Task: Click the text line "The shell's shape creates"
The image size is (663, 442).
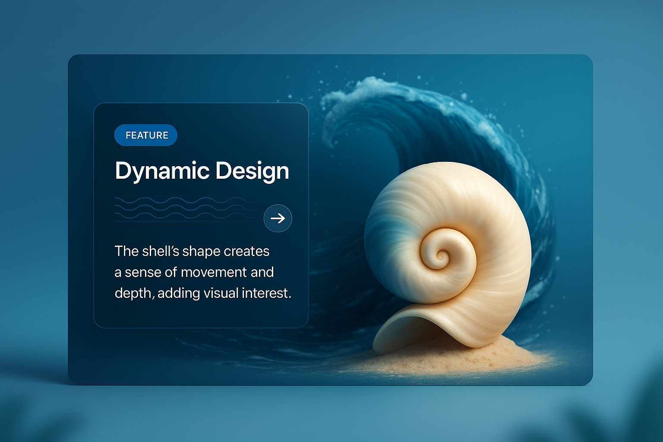Action: click(192, 251)
